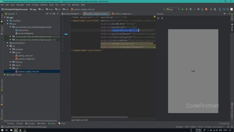The image size is (234, 132).
Task: Hide the Preview panel using hide icon
Action: (229, 14)
